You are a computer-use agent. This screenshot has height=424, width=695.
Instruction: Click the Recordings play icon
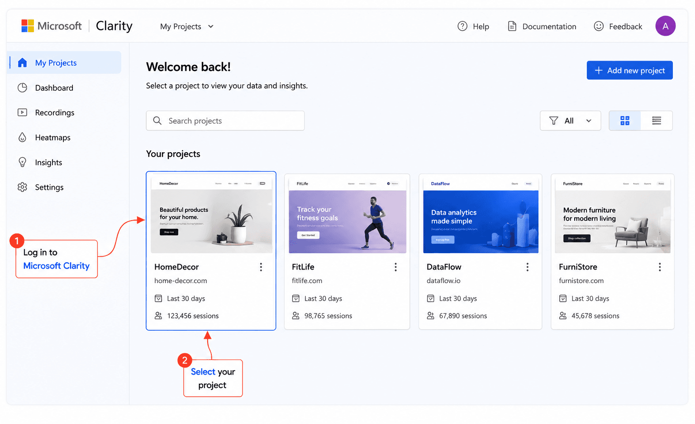tap(22, 112)
